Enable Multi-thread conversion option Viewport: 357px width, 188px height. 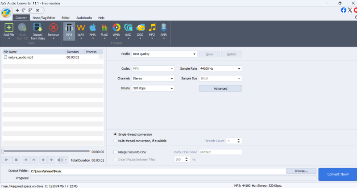pos(116,141)
